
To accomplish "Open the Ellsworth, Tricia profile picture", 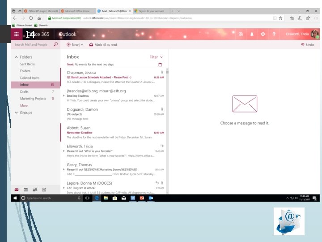I will pyautogui.click(x=315, y=34).
